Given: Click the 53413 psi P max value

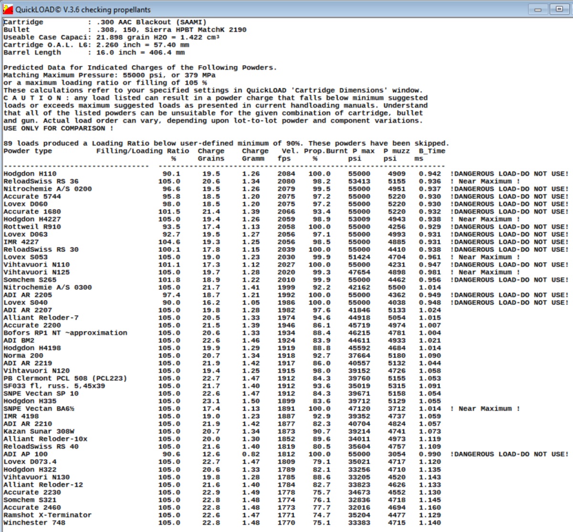Looking at the screenshot, I should point(359,181).
